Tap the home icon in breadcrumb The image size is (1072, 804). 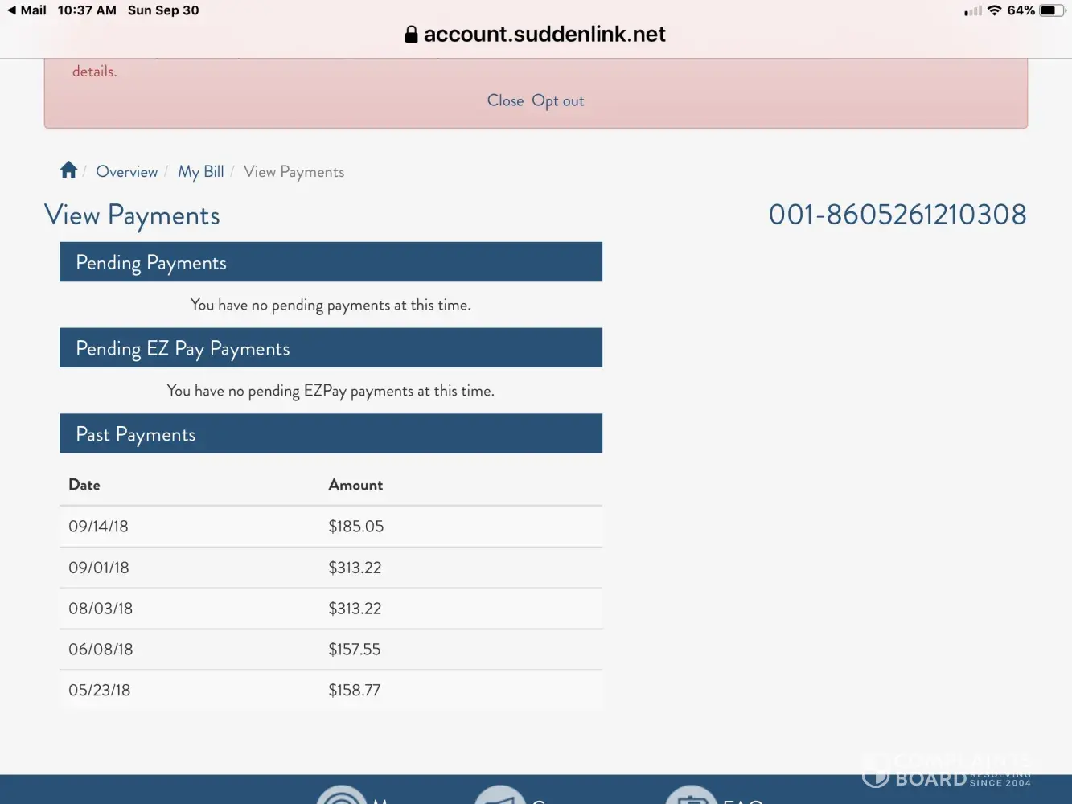click(x=68, y=170)
